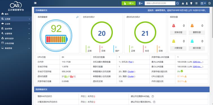Click the warning icon beside 57.14%

click(x=185, y=76)
